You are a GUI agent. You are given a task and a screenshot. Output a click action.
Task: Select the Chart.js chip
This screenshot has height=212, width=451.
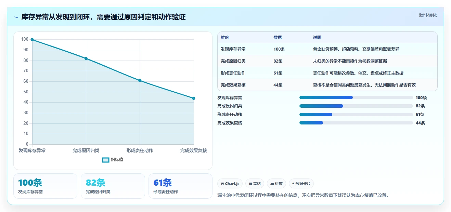click(230, 184)
